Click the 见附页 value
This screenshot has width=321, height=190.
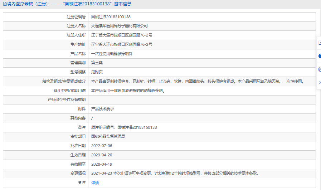pyautogui.click(x=97, y=72)
